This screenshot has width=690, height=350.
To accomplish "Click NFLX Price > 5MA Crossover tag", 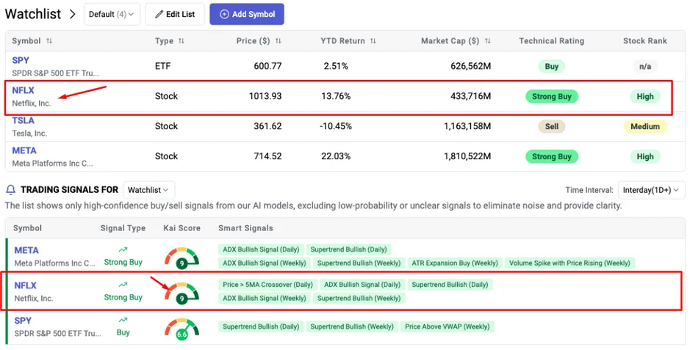I will point(267,285).
